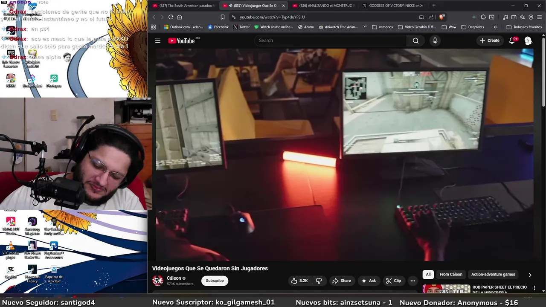546x307 pixels.
Task: Open Facebook bookmark
Action: [x=218, y=27]
